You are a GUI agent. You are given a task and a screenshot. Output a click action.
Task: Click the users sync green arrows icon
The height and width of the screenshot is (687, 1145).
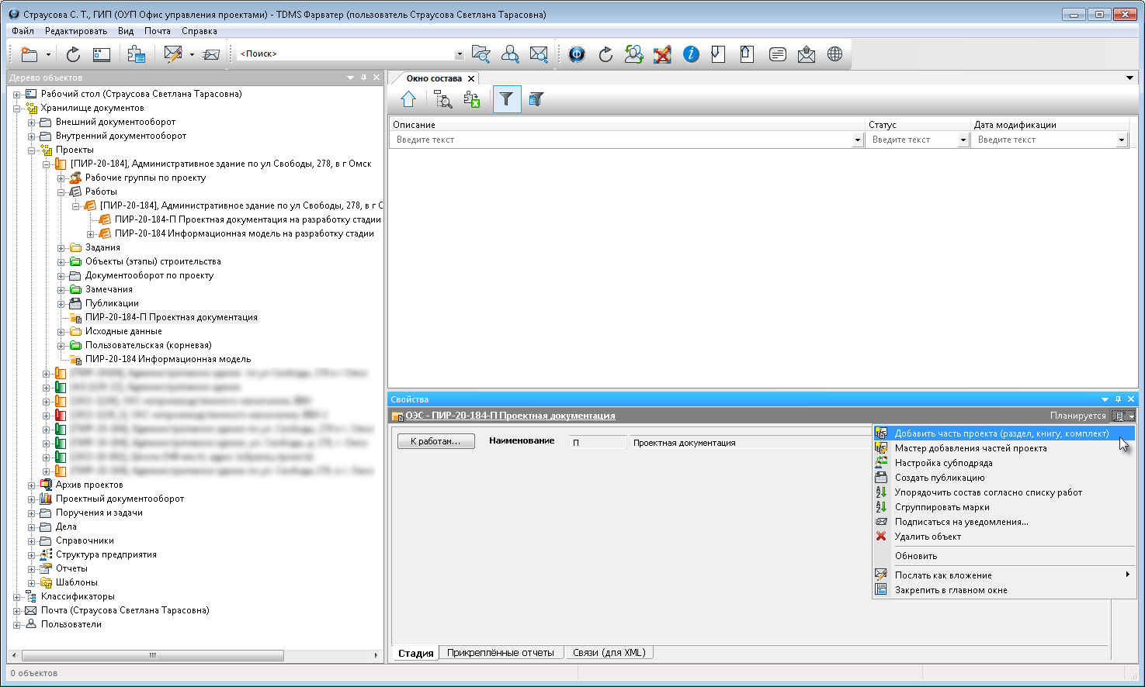633,54
